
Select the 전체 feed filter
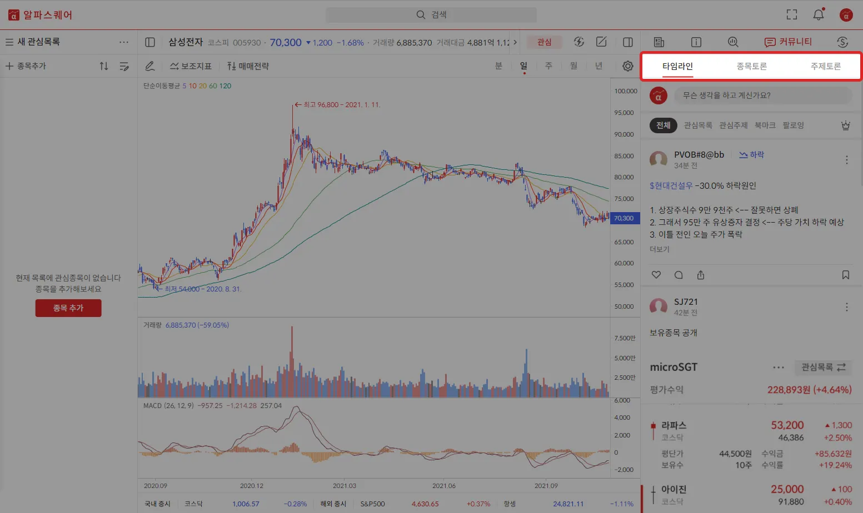coord(664,125)
